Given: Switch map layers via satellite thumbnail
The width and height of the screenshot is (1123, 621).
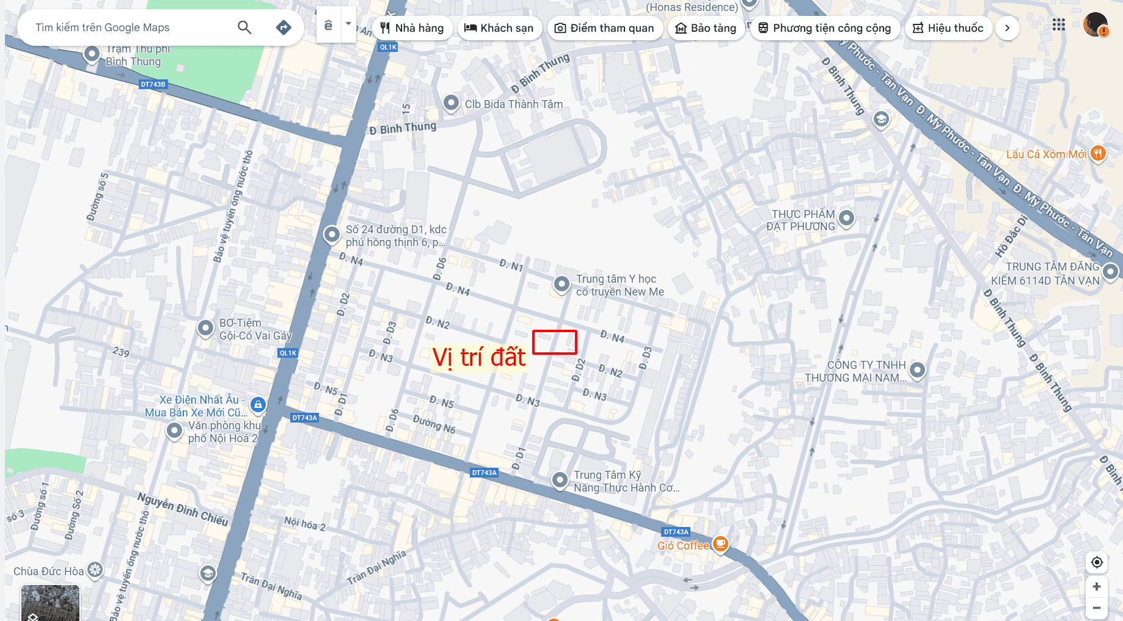Looking at the screenshot, I should click(x=50, y=603).
